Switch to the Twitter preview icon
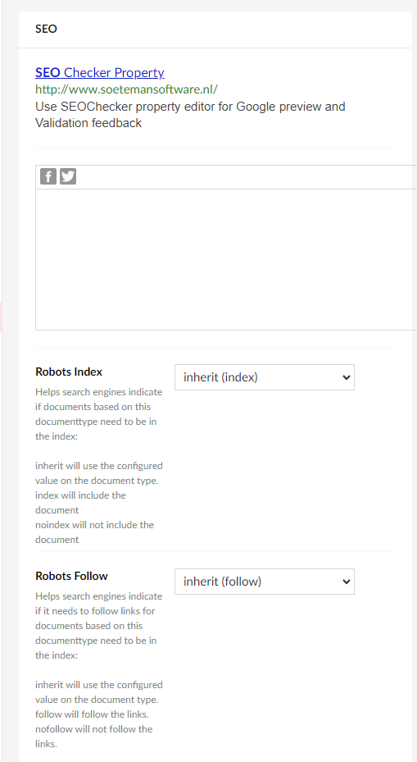 pos(68,176)
